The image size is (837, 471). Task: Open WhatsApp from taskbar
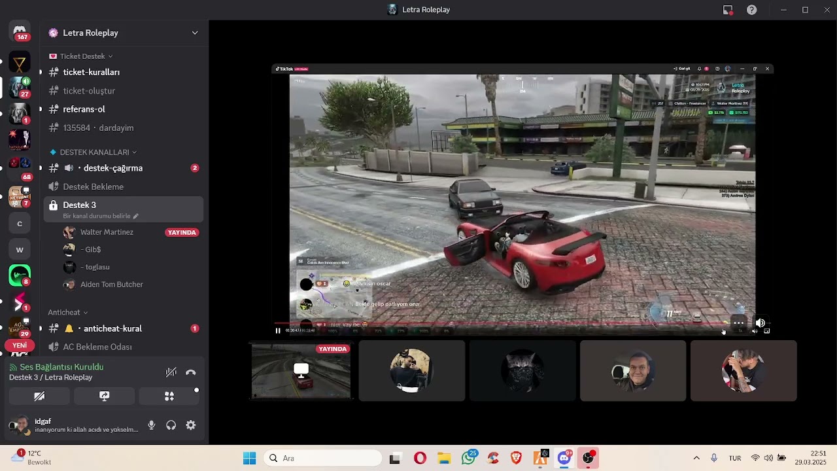click(x=468, y=458)
